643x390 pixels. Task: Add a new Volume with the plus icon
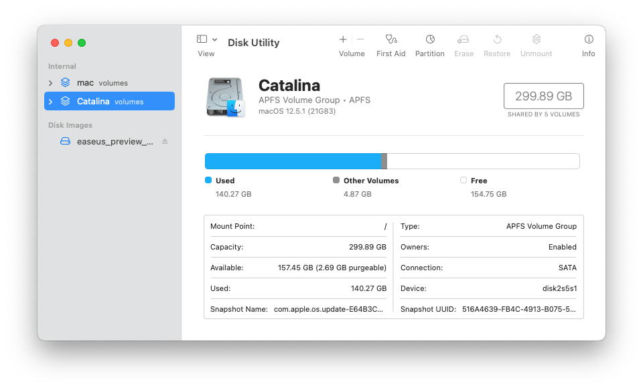tap(342, 39)
